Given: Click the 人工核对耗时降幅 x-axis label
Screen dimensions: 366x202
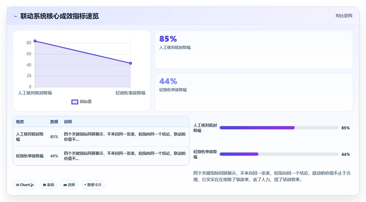Looking at the screenshot, I should pyautogui.click(x=35, y=93).
